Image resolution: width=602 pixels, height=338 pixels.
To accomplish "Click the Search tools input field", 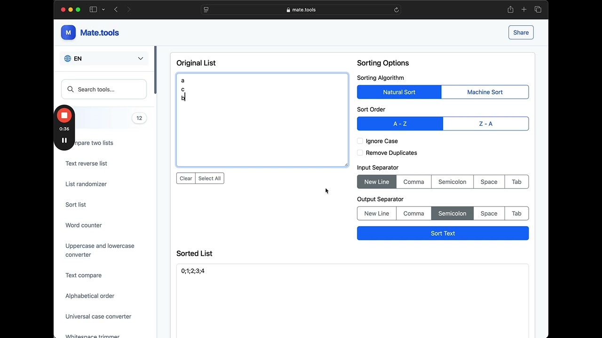I will pos(104,89).
